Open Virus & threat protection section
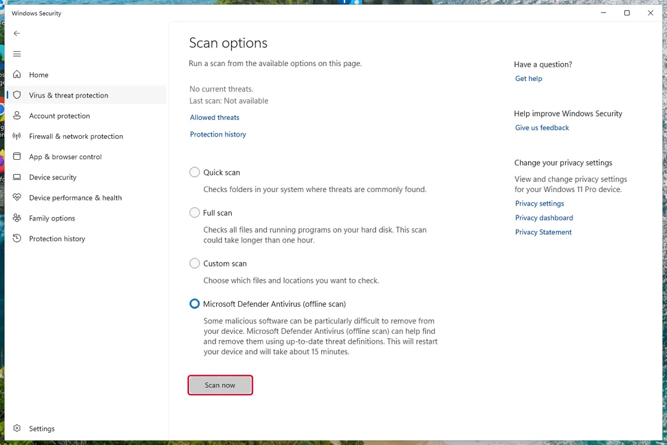 [87, 95]
